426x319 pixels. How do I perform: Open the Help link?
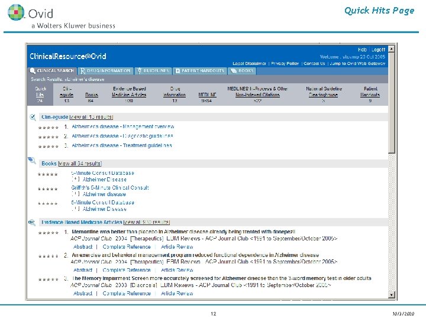[362, 50]
